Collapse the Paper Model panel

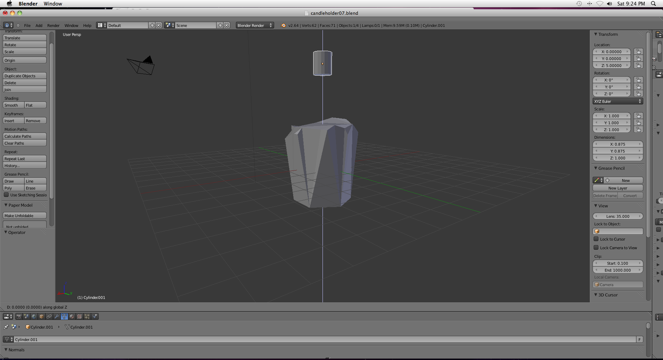tap(6, 205)
